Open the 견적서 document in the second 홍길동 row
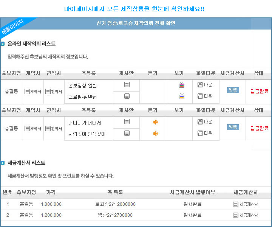Image resolution: width=272 pixels, height=227 pixels. [54, 129]
